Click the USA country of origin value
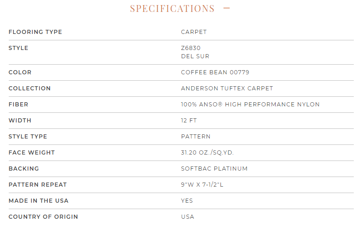This screenshot has width=363, height=227. (x=188, y=217)
